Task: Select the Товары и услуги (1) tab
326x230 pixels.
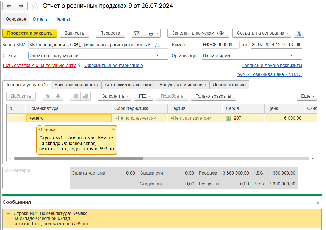Action: tap(27, 85)
